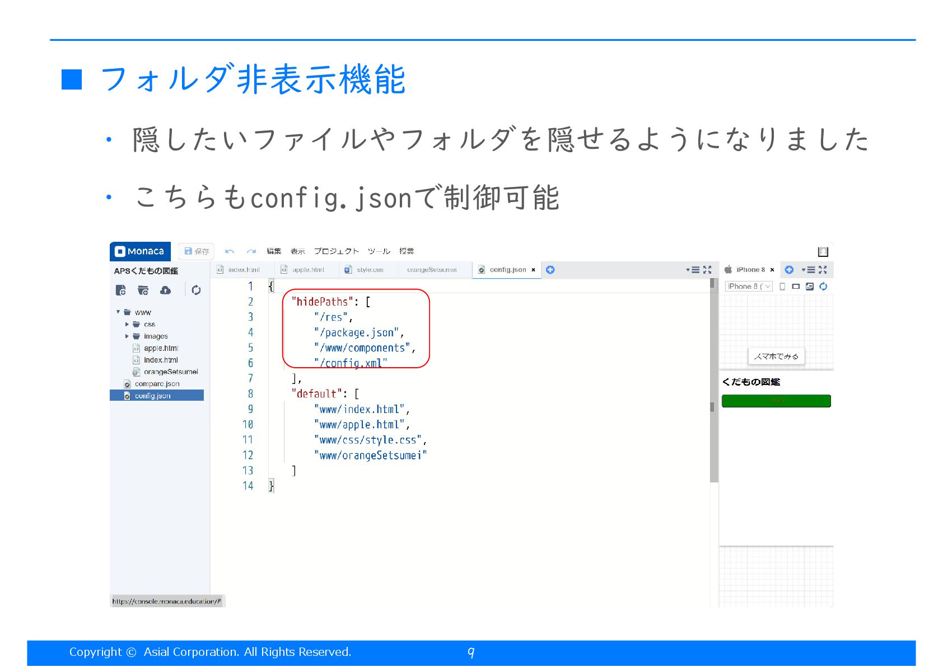
Task: Click the "default" key in the code
Action: tap(317, 394)
